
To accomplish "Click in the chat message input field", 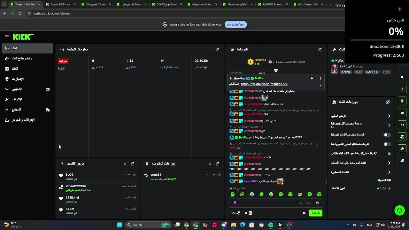I will [x=276, y=203].
